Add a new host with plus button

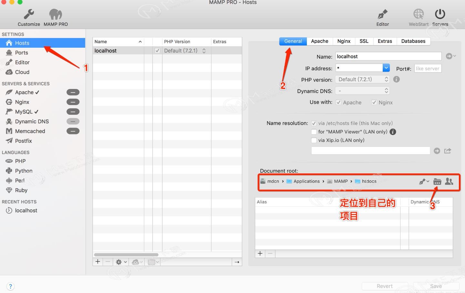click(x=98, y=262)
